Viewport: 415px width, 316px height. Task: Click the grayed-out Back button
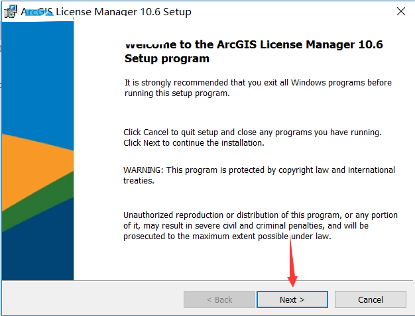click(219, 299)
